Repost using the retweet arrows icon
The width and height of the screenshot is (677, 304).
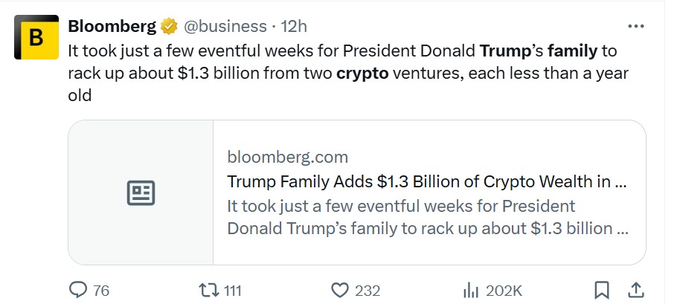208,290
